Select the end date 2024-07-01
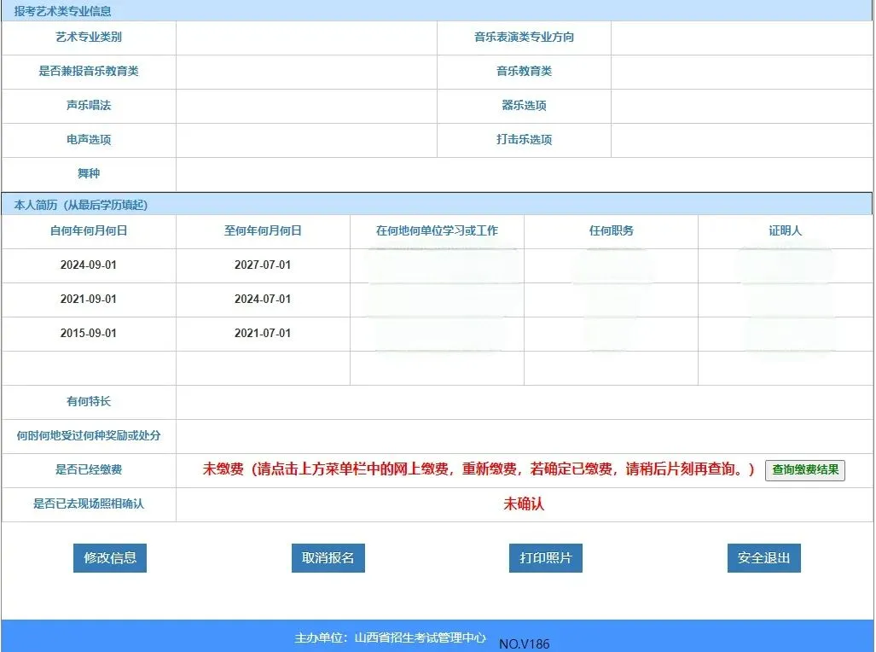This screenshot has height=652, width=876. click(x=263, y=300)
